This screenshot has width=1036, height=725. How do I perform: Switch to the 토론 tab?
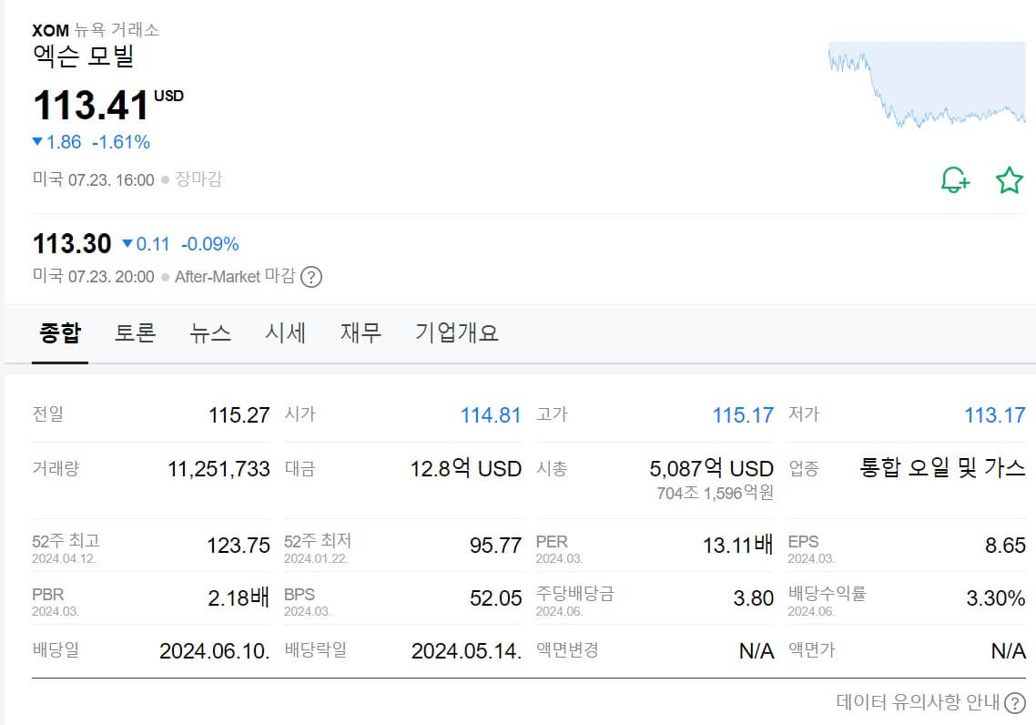pos(135,332)
